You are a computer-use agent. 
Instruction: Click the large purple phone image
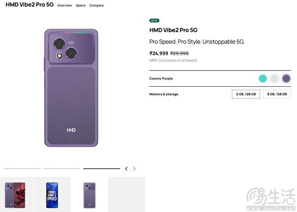71,88
